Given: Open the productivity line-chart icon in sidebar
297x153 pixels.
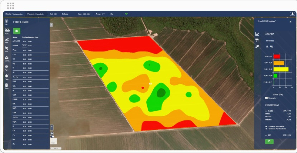Looking at the screenshot, I should pyautogui.click(x=7, y=39).
